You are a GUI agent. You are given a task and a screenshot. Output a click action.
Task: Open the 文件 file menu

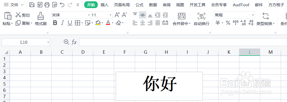[x=14, y=5]
